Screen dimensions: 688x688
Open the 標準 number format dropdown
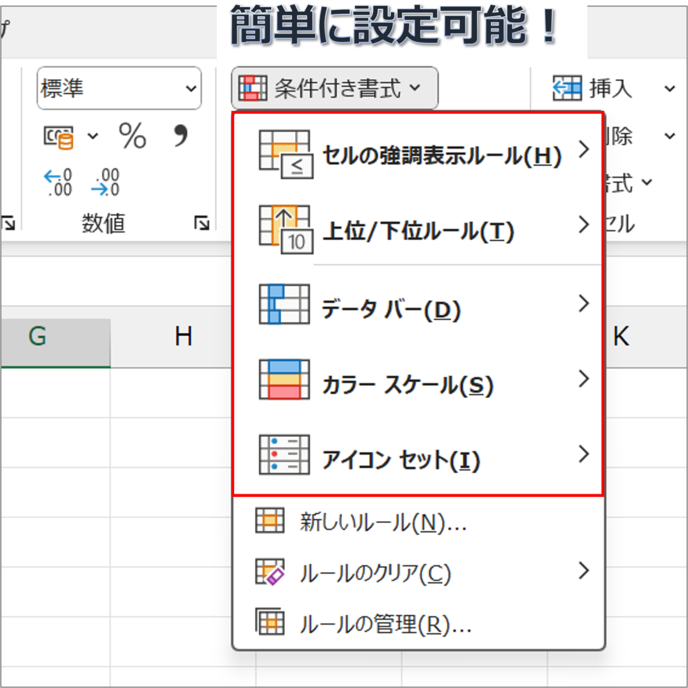(x=119, y=88)
